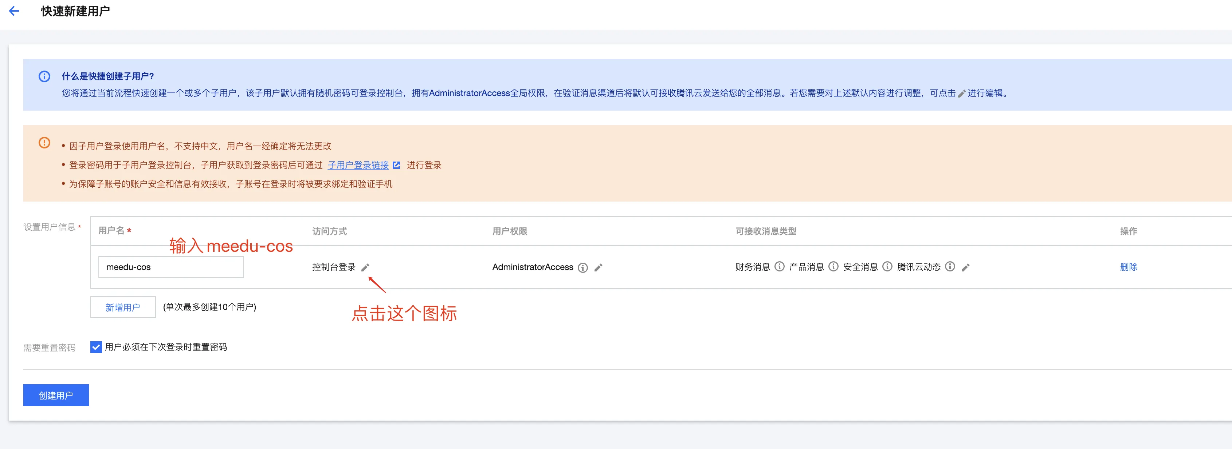
Task: Edit message types pencil after 腾讯云动态
Action: [966, 267]
